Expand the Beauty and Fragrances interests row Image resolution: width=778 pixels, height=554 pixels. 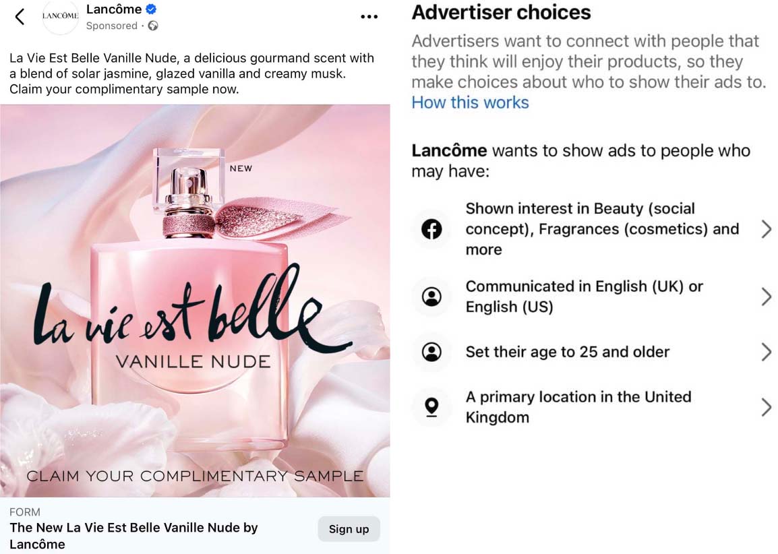click(766, 229)
